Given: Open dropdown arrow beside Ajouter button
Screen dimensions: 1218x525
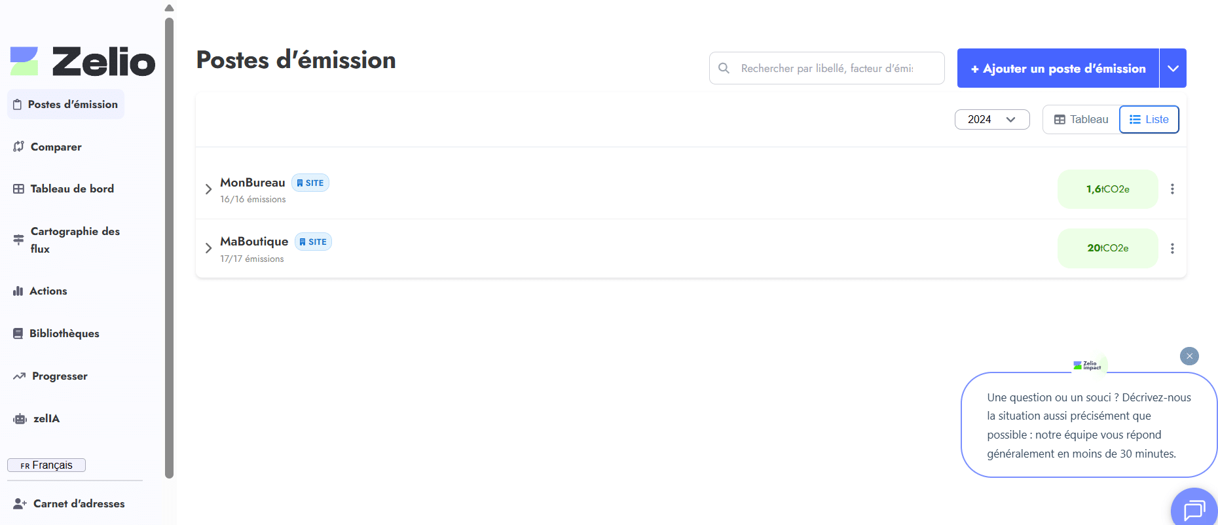Looking at the screenshot, I should pos(1173,68).
